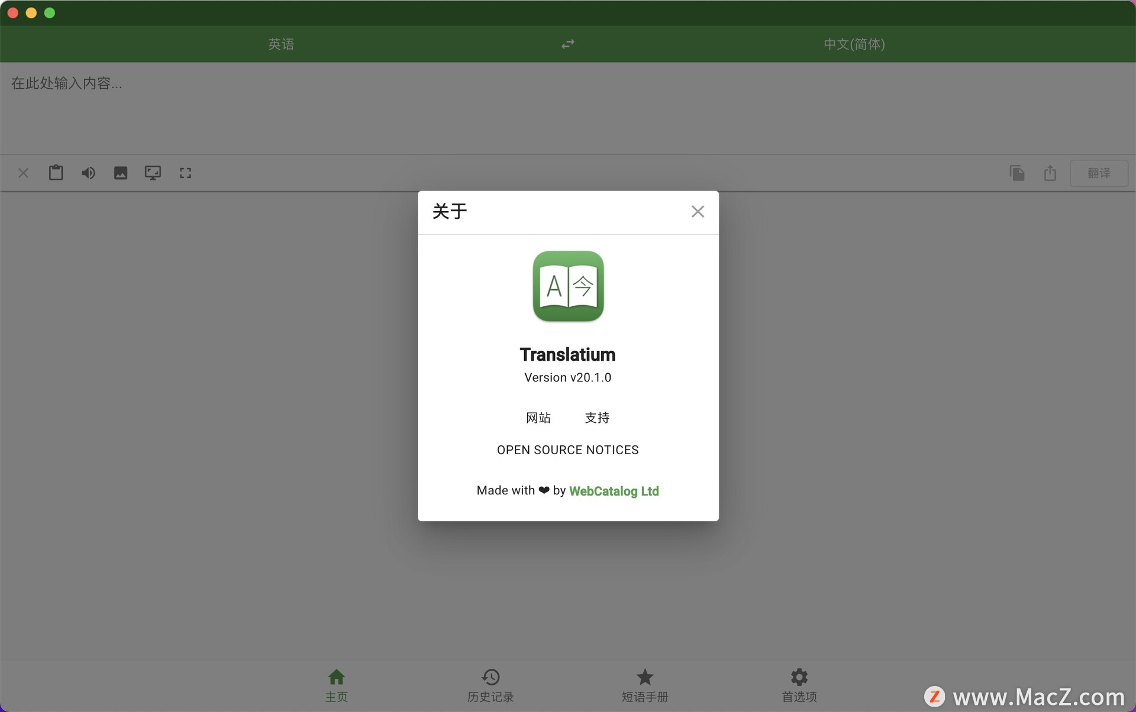Open the 网站 link

pyautogui.click(x=538, y=418)
